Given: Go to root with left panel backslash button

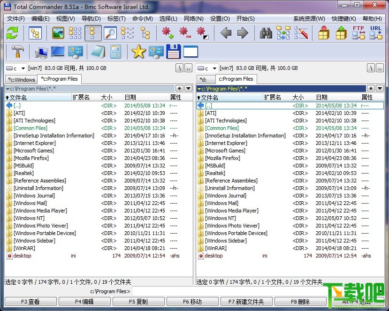Looking at the screenshot, I should click(x=179, y=68).
